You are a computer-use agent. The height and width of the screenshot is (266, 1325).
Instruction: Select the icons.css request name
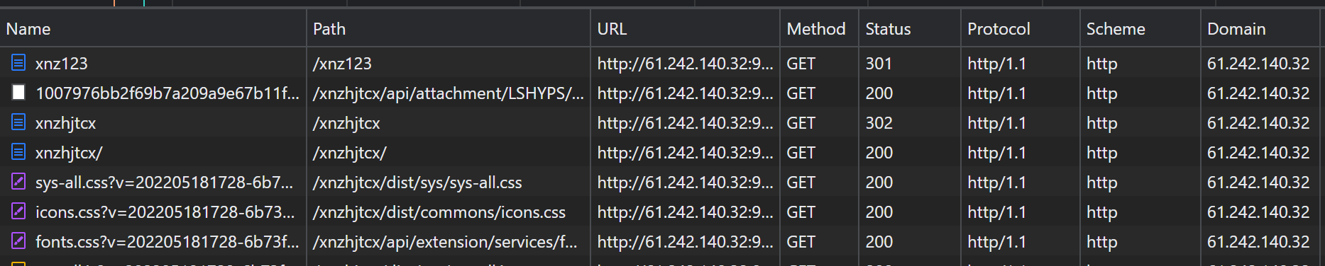point(165,212)
